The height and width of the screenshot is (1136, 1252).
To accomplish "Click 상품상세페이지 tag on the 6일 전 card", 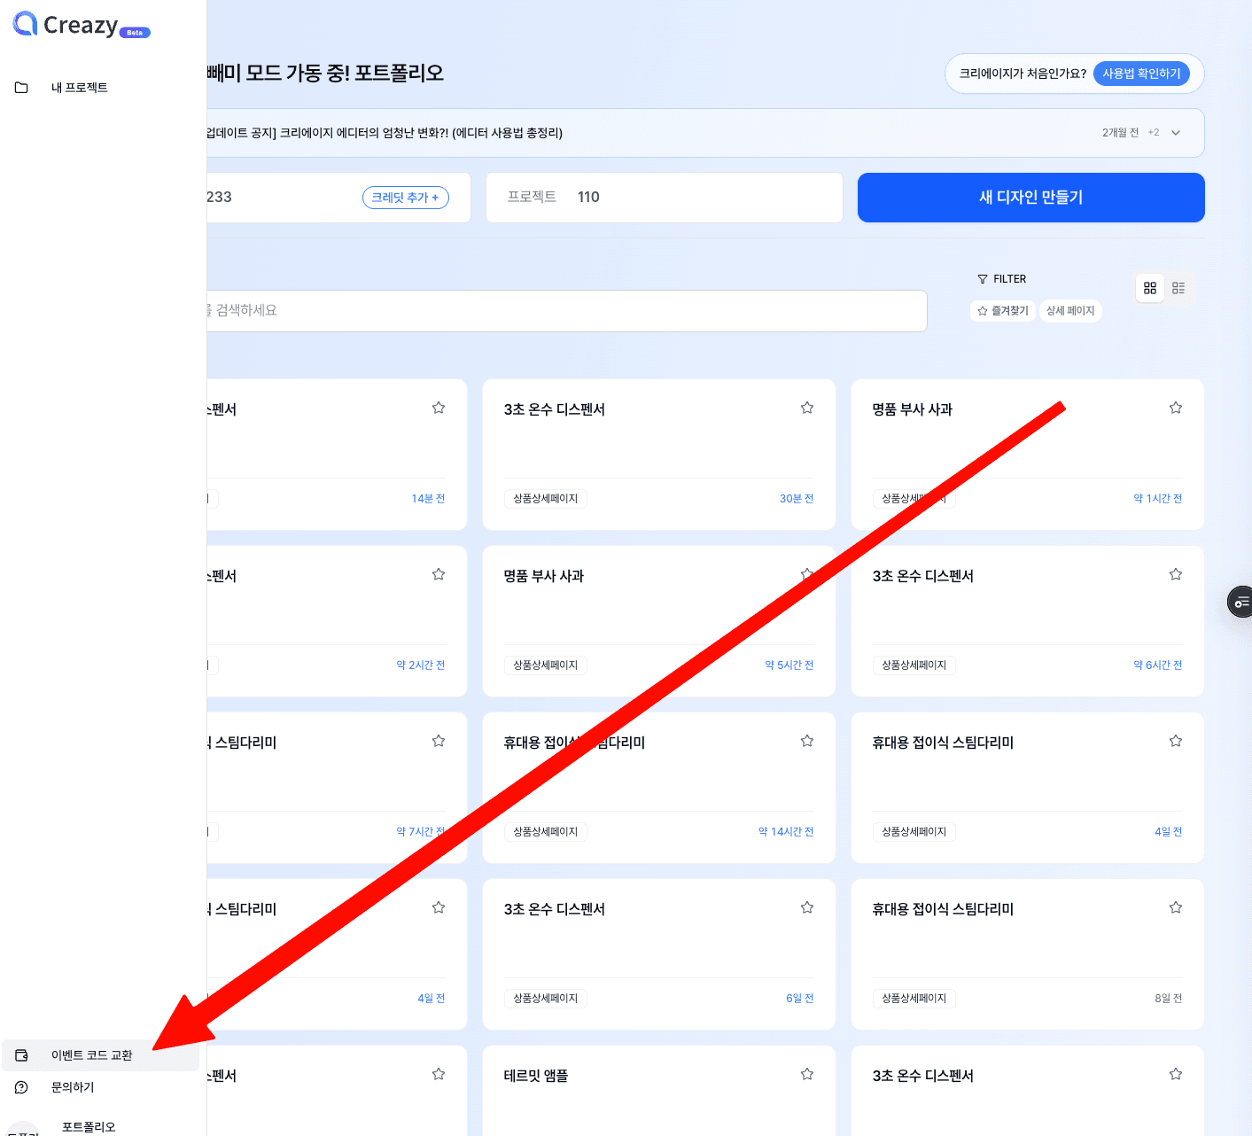I will pos(546,999).
